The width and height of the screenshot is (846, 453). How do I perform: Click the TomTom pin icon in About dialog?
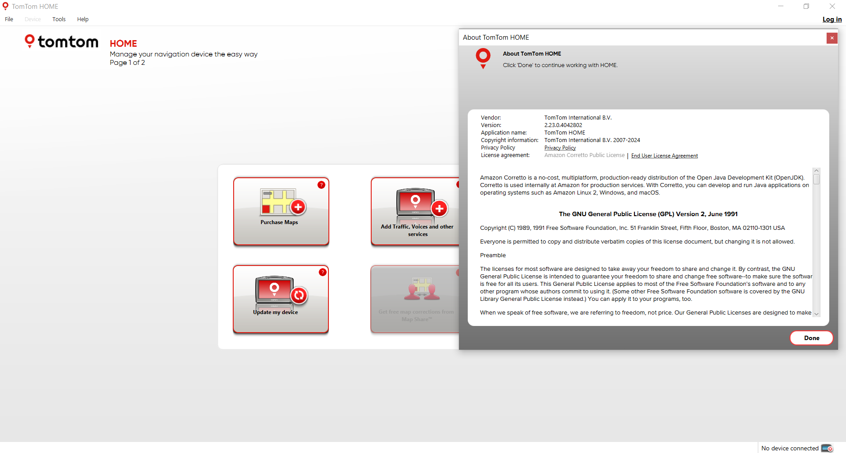483,58
